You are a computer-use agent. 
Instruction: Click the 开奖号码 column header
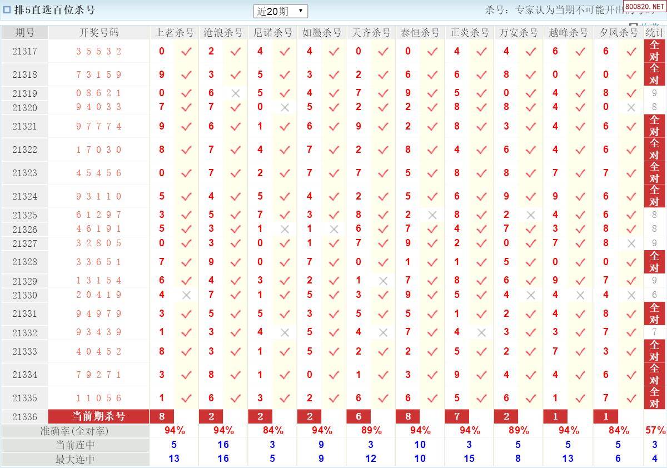click(x=99, y=33)
